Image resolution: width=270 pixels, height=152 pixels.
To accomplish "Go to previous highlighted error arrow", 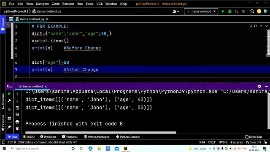I will coord(261,26).
